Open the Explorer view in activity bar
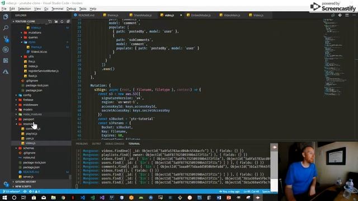Viewport: 358px width, 201px height. click(6, 17)
